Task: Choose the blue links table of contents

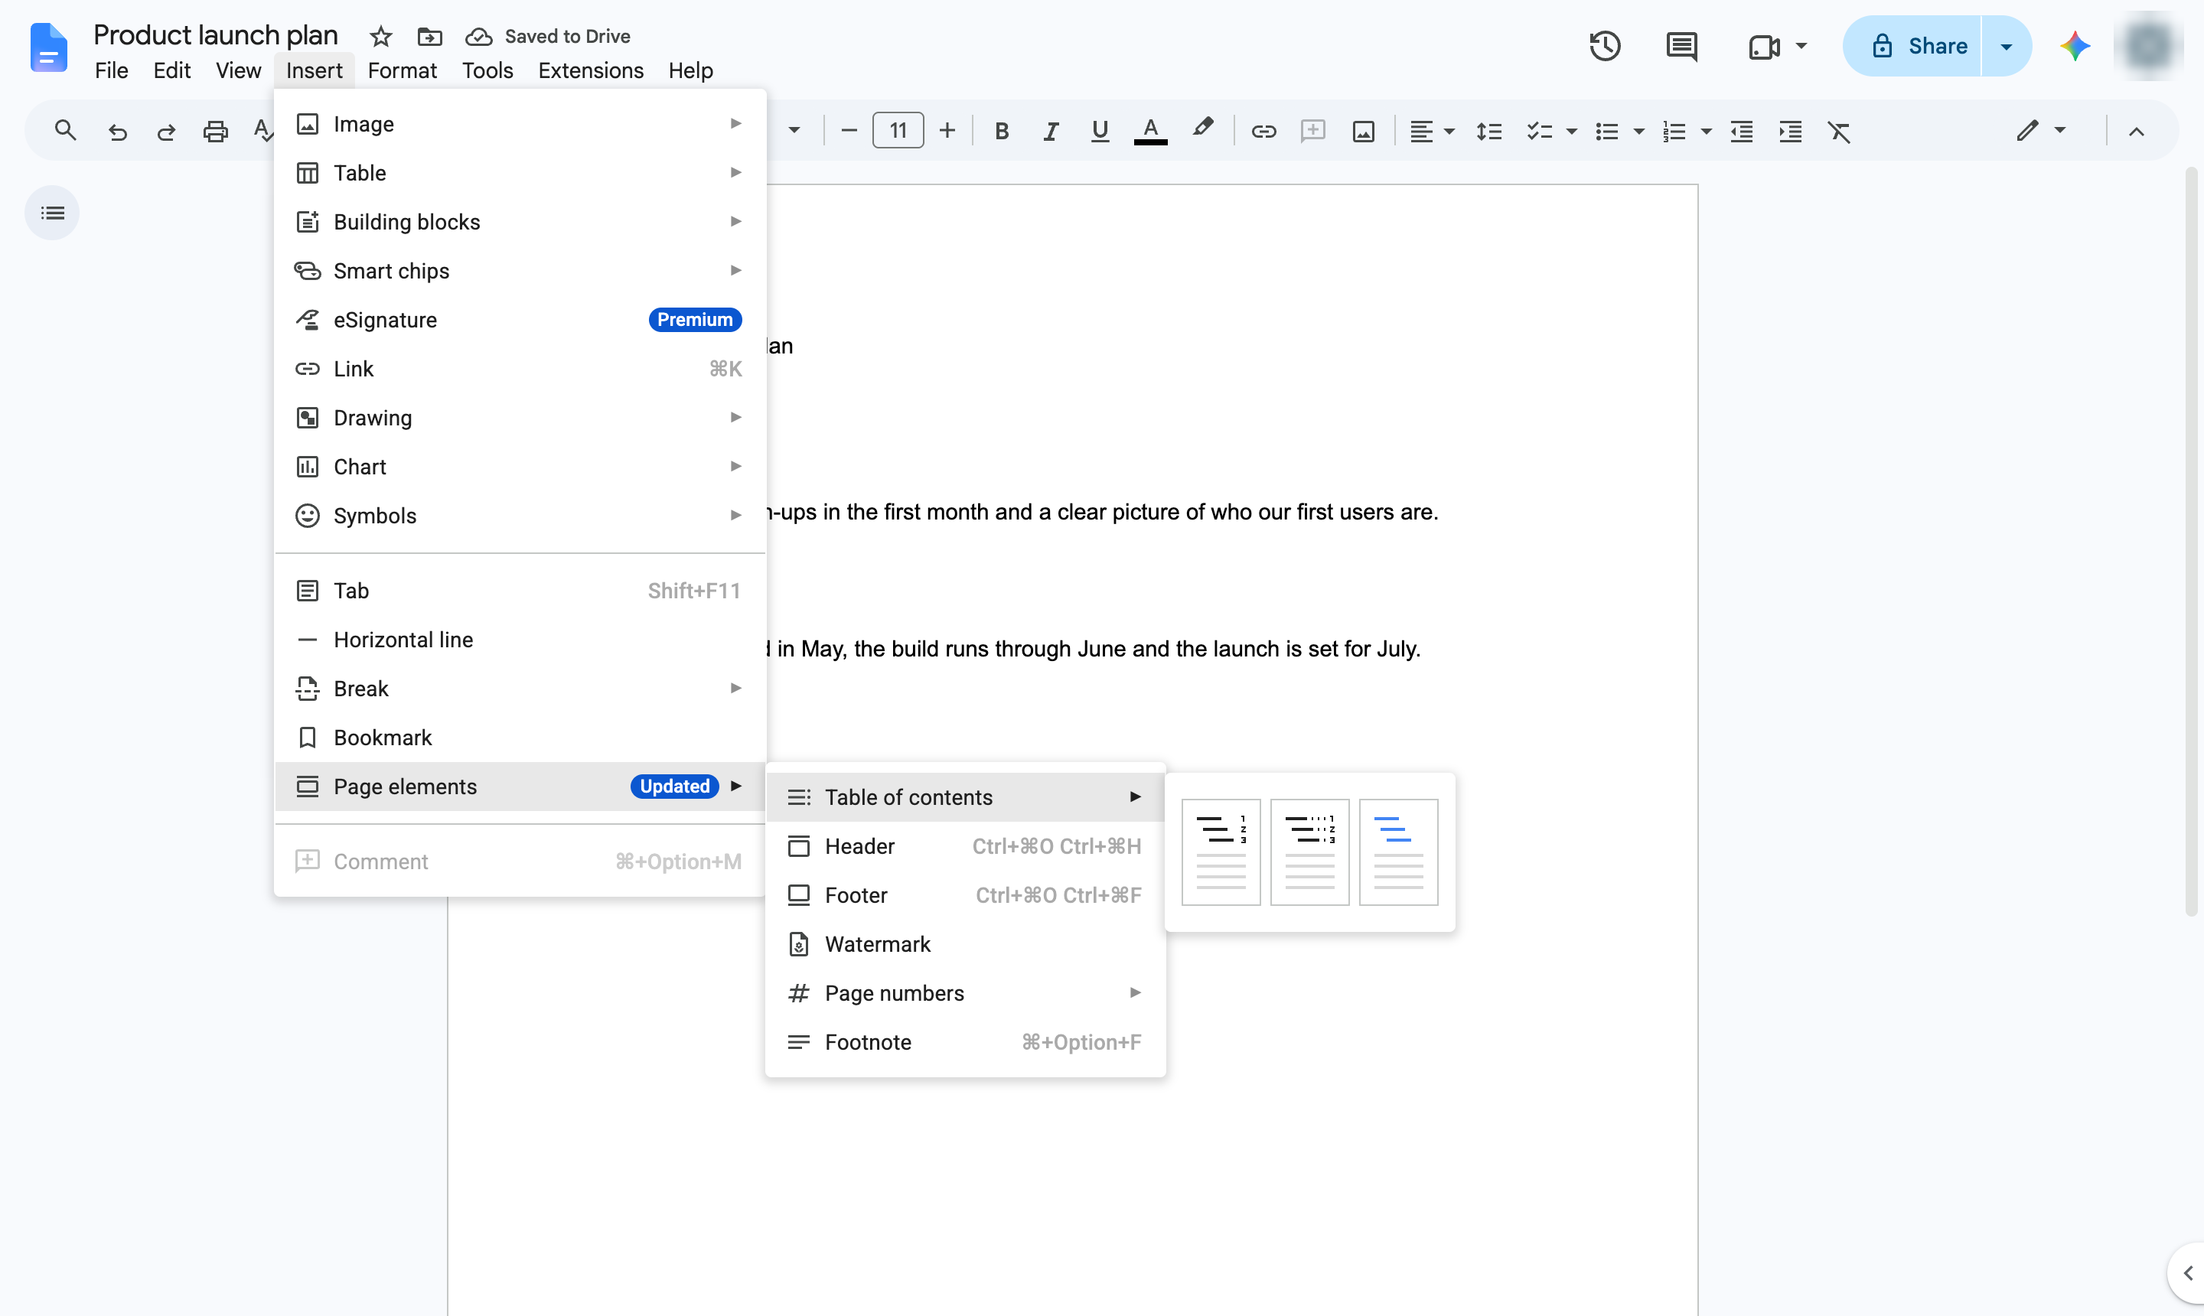Action: [1398, 852]
